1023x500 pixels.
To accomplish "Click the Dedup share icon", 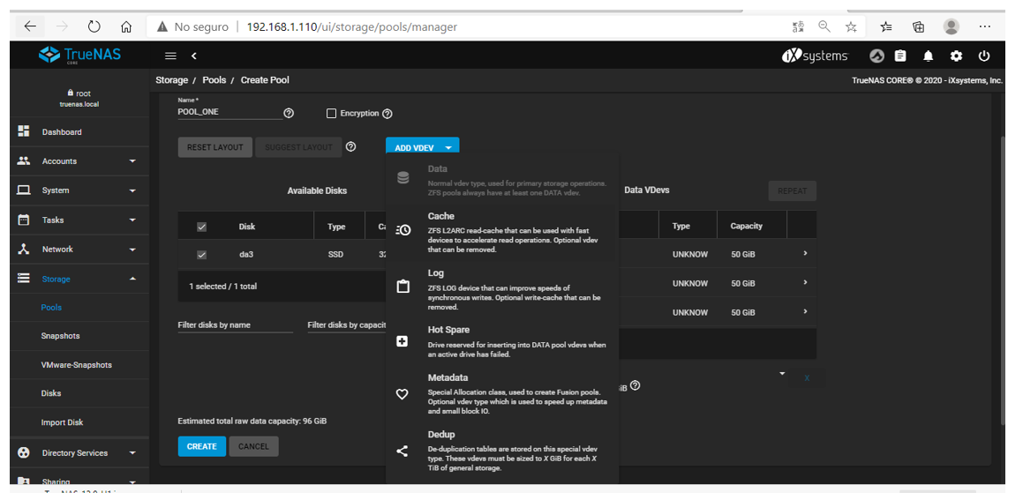I will [x=402, y=451].
